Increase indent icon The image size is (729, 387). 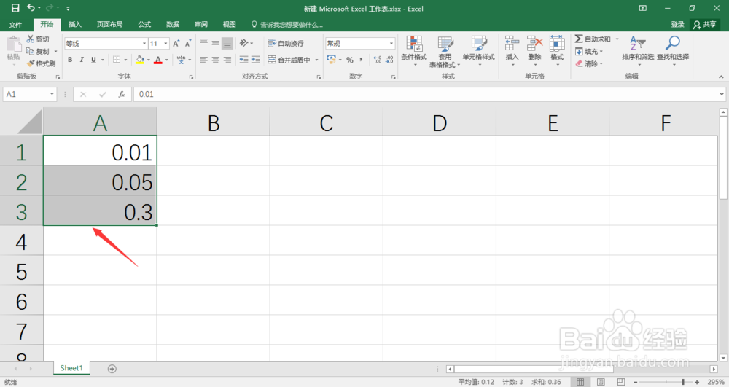[255, 60]
